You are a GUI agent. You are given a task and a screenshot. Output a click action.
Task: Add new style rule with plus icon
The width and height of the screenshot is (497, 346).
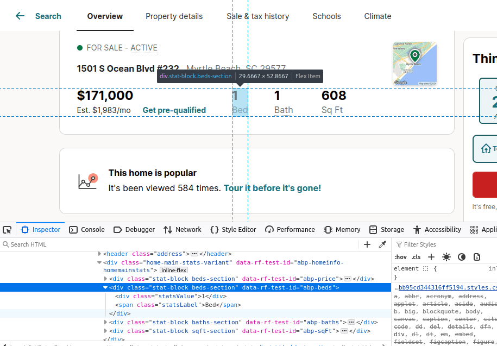(x=431, y=257)
